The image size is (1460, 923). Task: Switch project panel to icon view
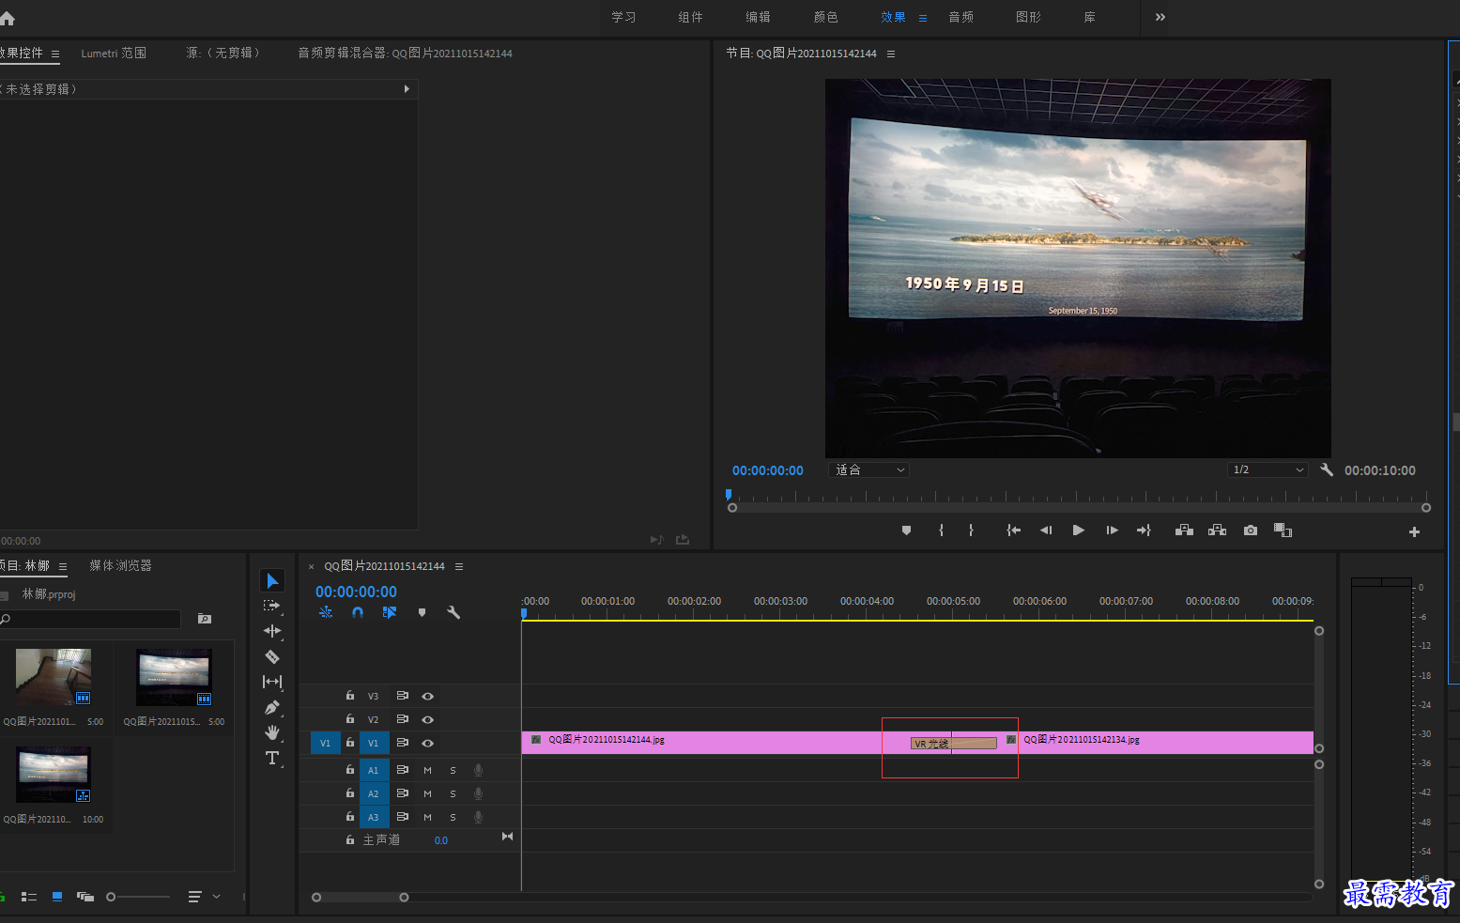[x=57, y=897]
